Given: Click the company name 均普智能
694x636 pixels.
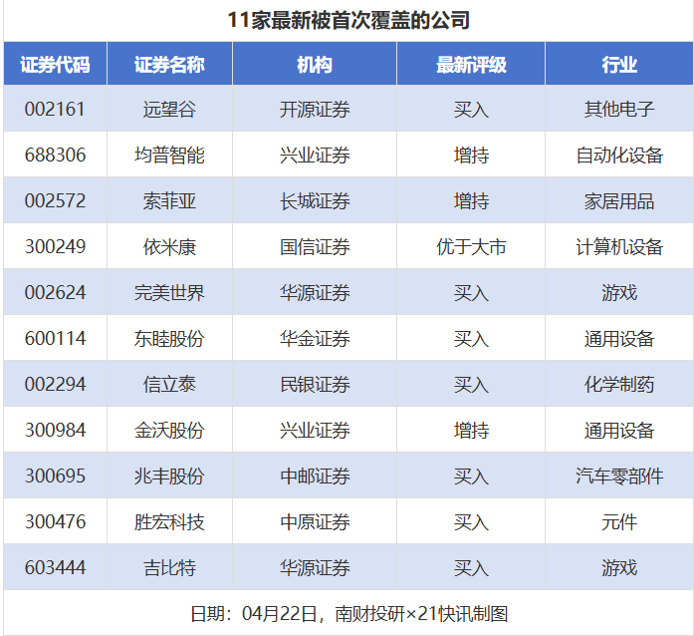Looking at the screenshot, I should click(169, 156).
